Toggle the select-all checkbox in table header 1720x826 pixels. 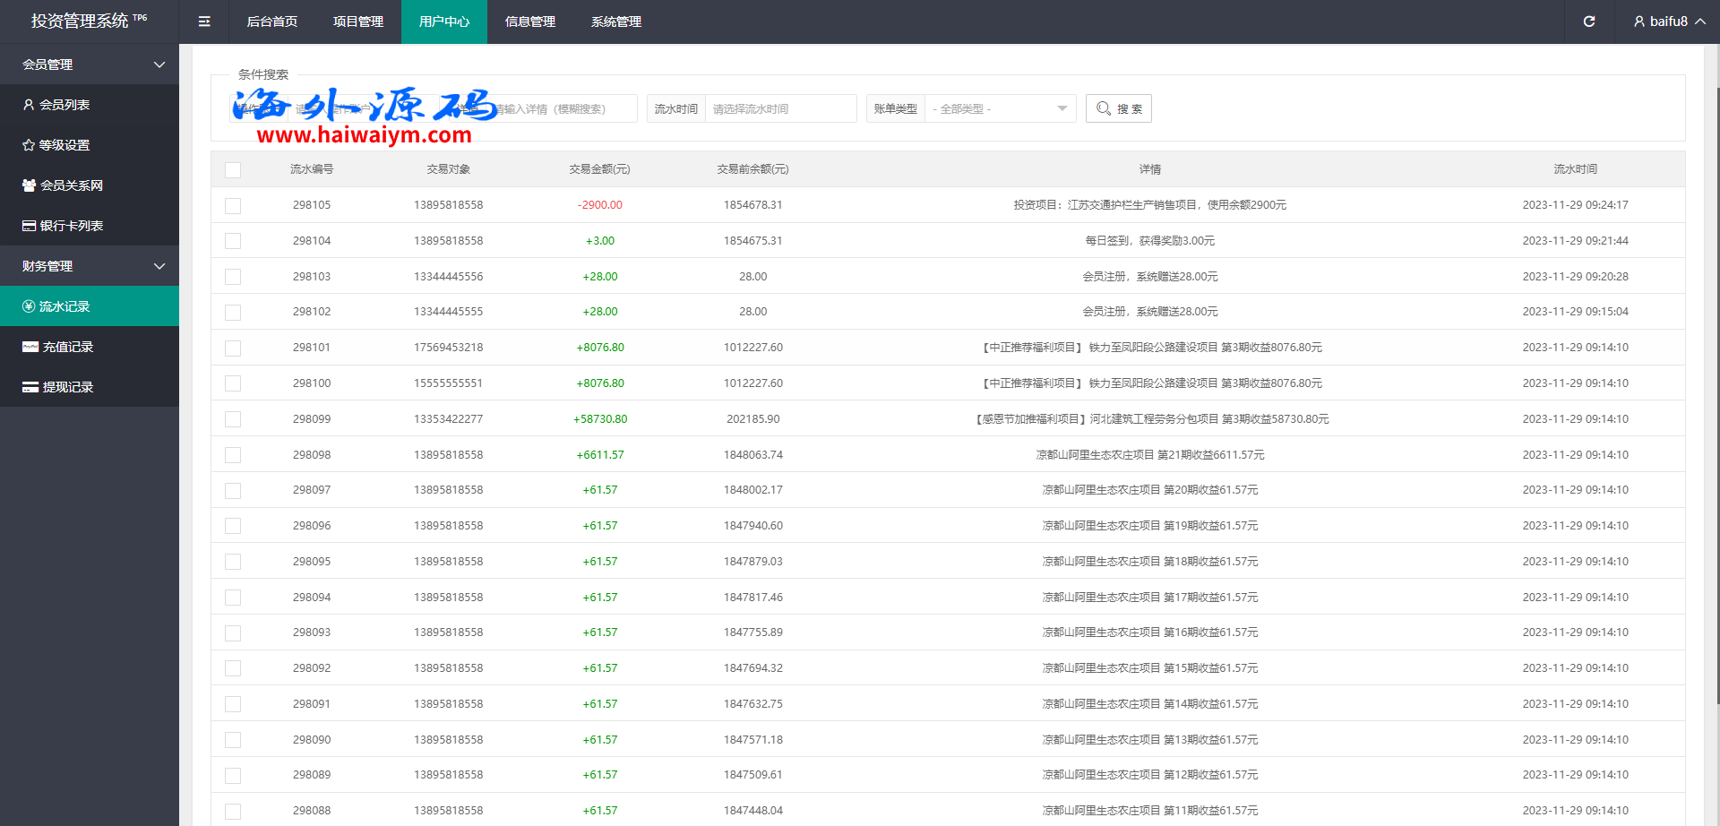(x=233, y=169)
